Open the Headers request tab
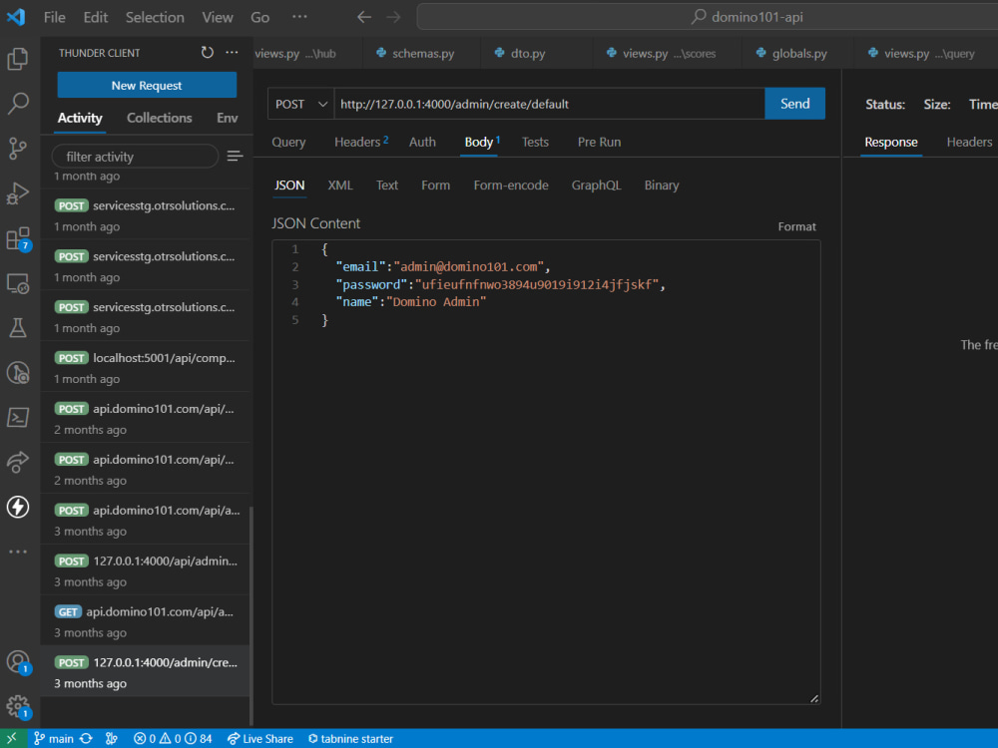Image resolution: width=998 pixels, height=748 pixels. (x=361, y=142)
